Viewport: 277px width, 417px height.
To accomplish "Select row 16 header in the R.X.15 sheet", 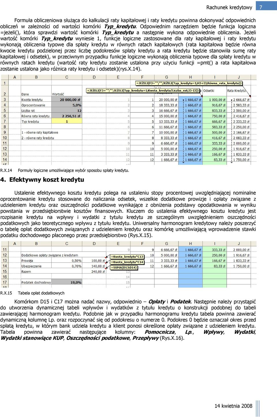I will 5,277.
